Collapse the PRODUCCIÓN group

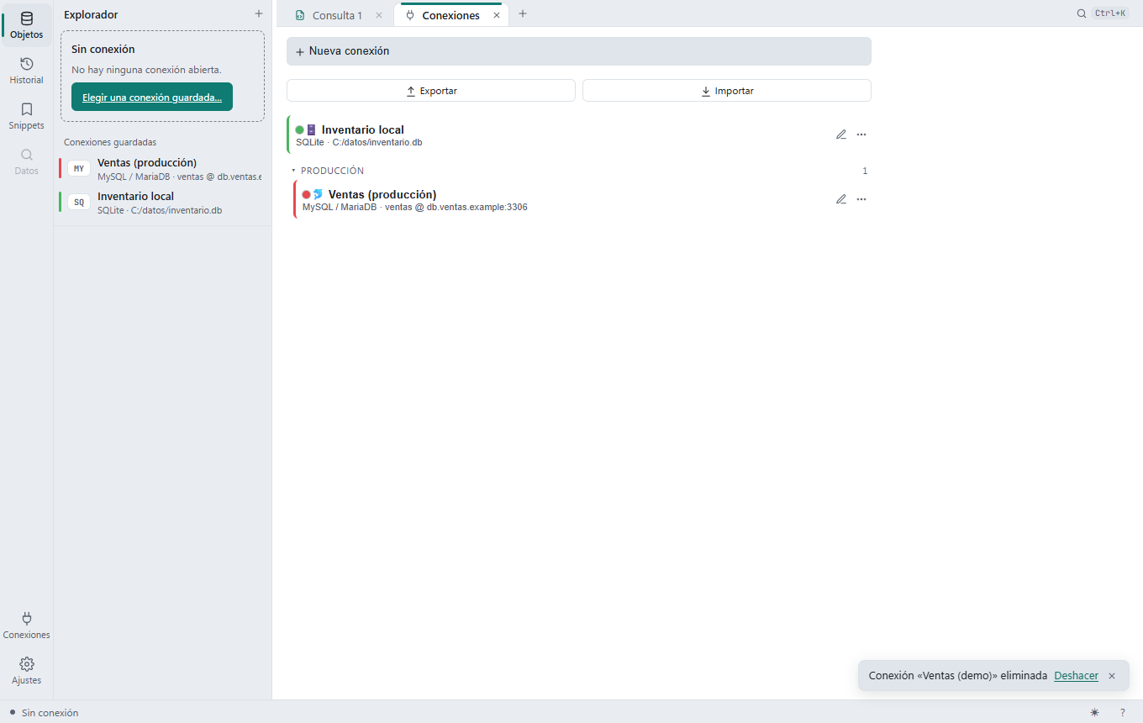click(293, 171)
